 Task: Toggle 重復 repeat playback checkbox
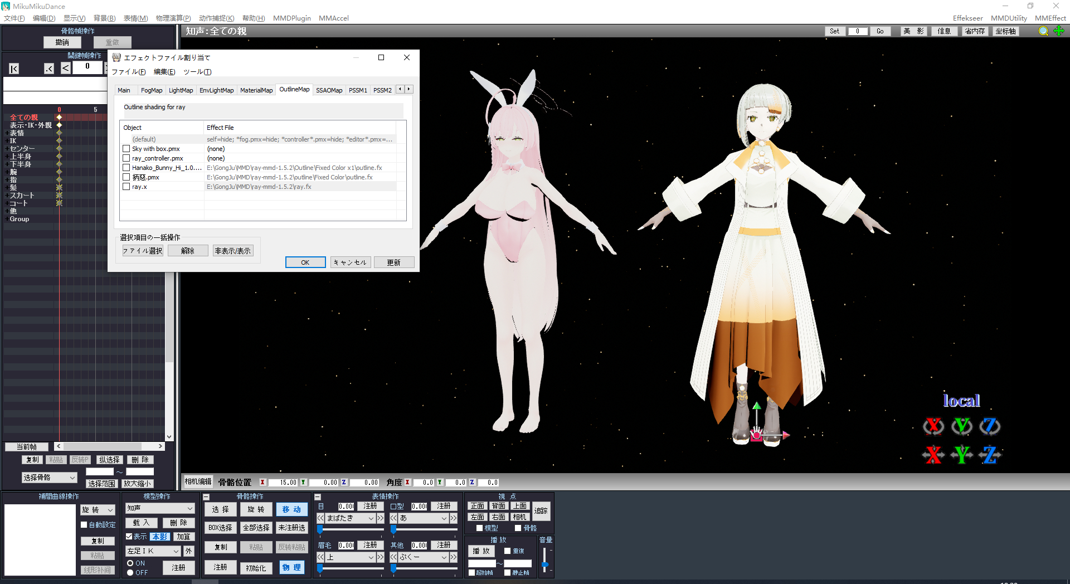[x=507, y=551]
